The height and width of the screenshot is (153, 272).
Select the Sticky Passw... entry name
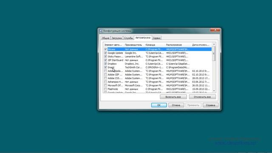click(115, 57)
